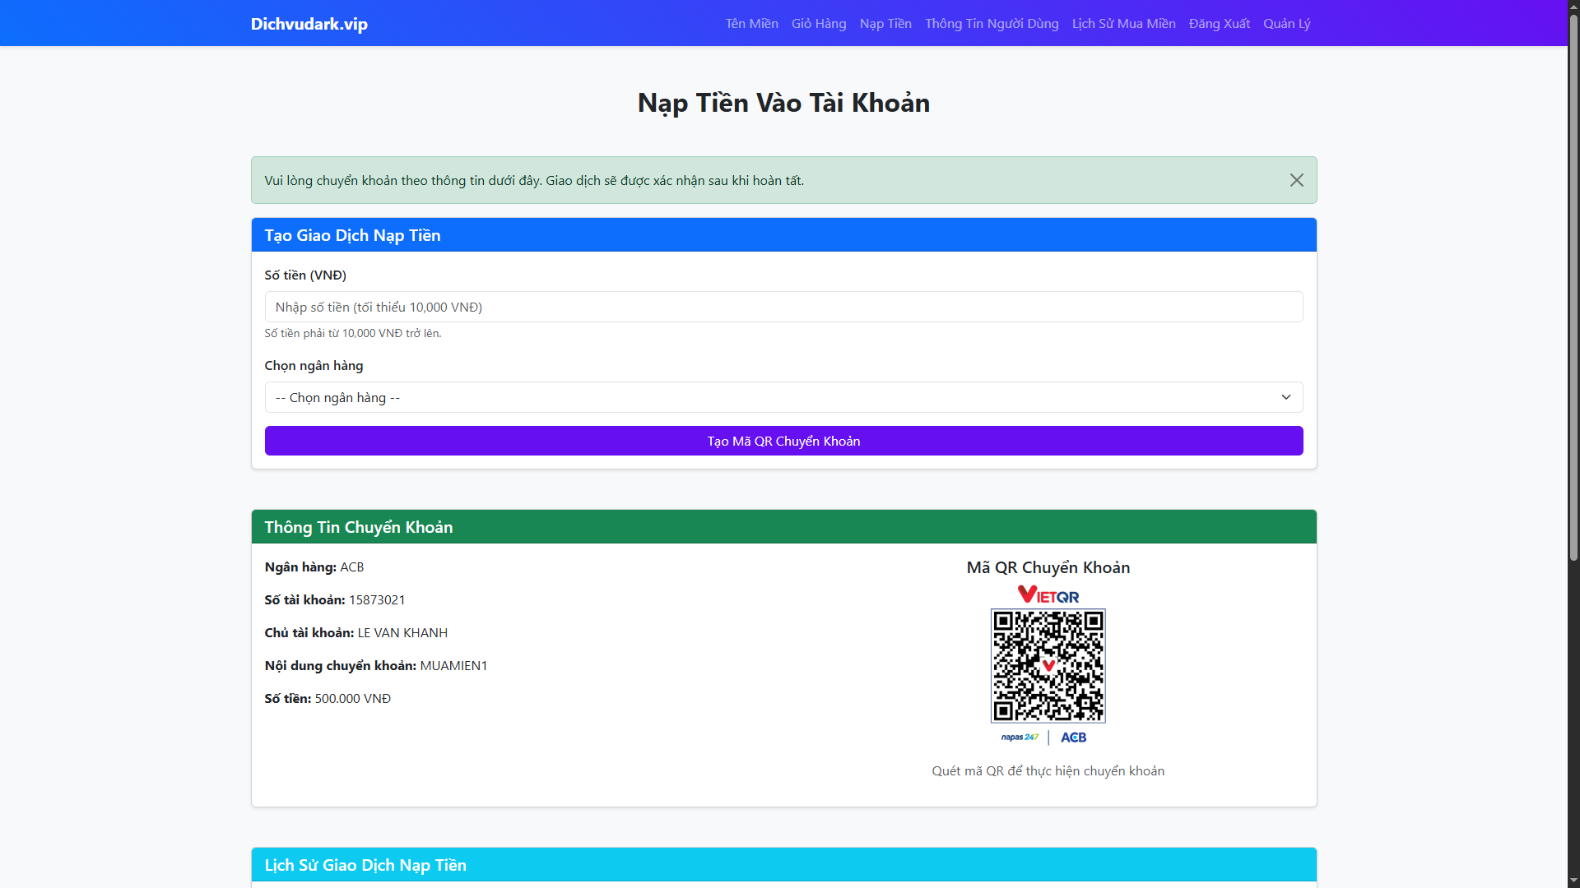Open the Tên Miền menu item

click(x=751, y=24)
